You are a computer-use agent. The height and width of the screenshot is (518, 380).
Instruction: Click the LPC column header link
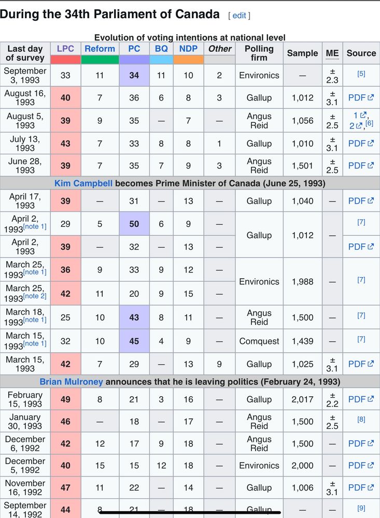point(65,49)
